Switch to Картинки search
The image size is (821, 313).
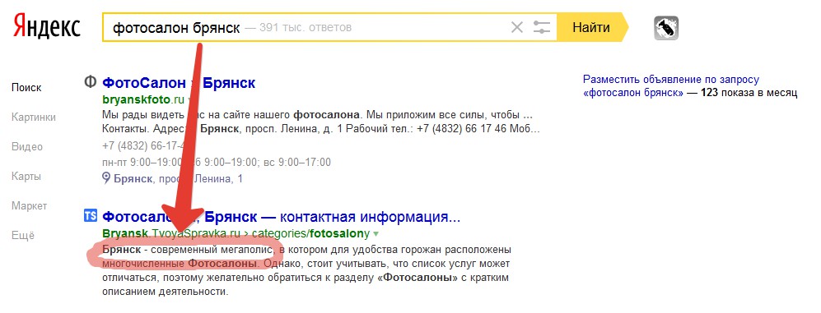(x=34, y=117)
